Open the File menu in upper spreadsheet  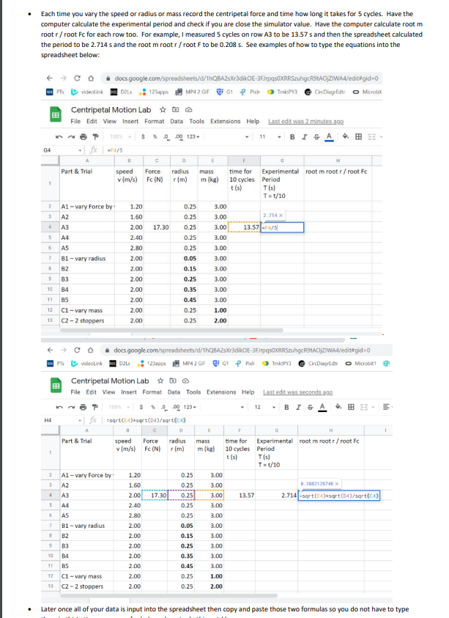click(75, 122)
